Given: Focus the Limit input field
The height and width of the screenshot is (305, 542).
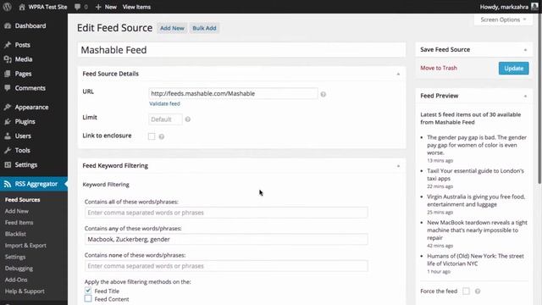Looking at the screenshot, I should (165, 119).
